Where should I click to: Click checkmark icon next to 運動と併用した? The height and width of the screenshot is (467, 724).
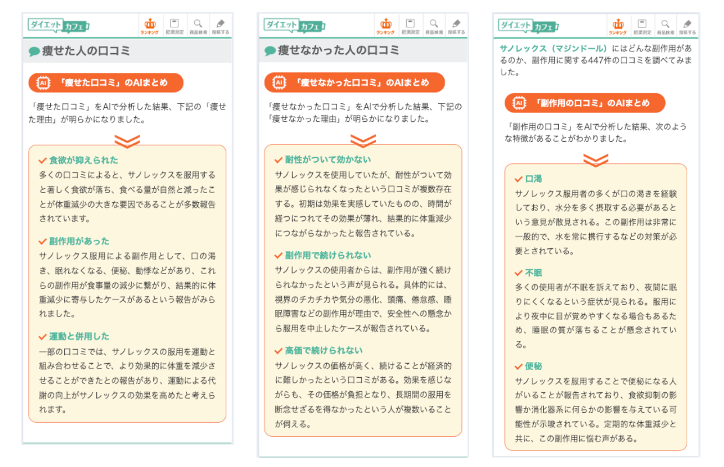43,336
